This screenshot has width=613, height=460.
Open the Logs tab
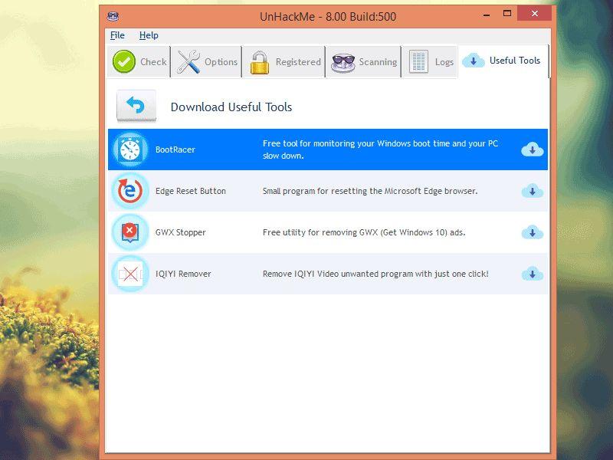(x=430, y=62)
